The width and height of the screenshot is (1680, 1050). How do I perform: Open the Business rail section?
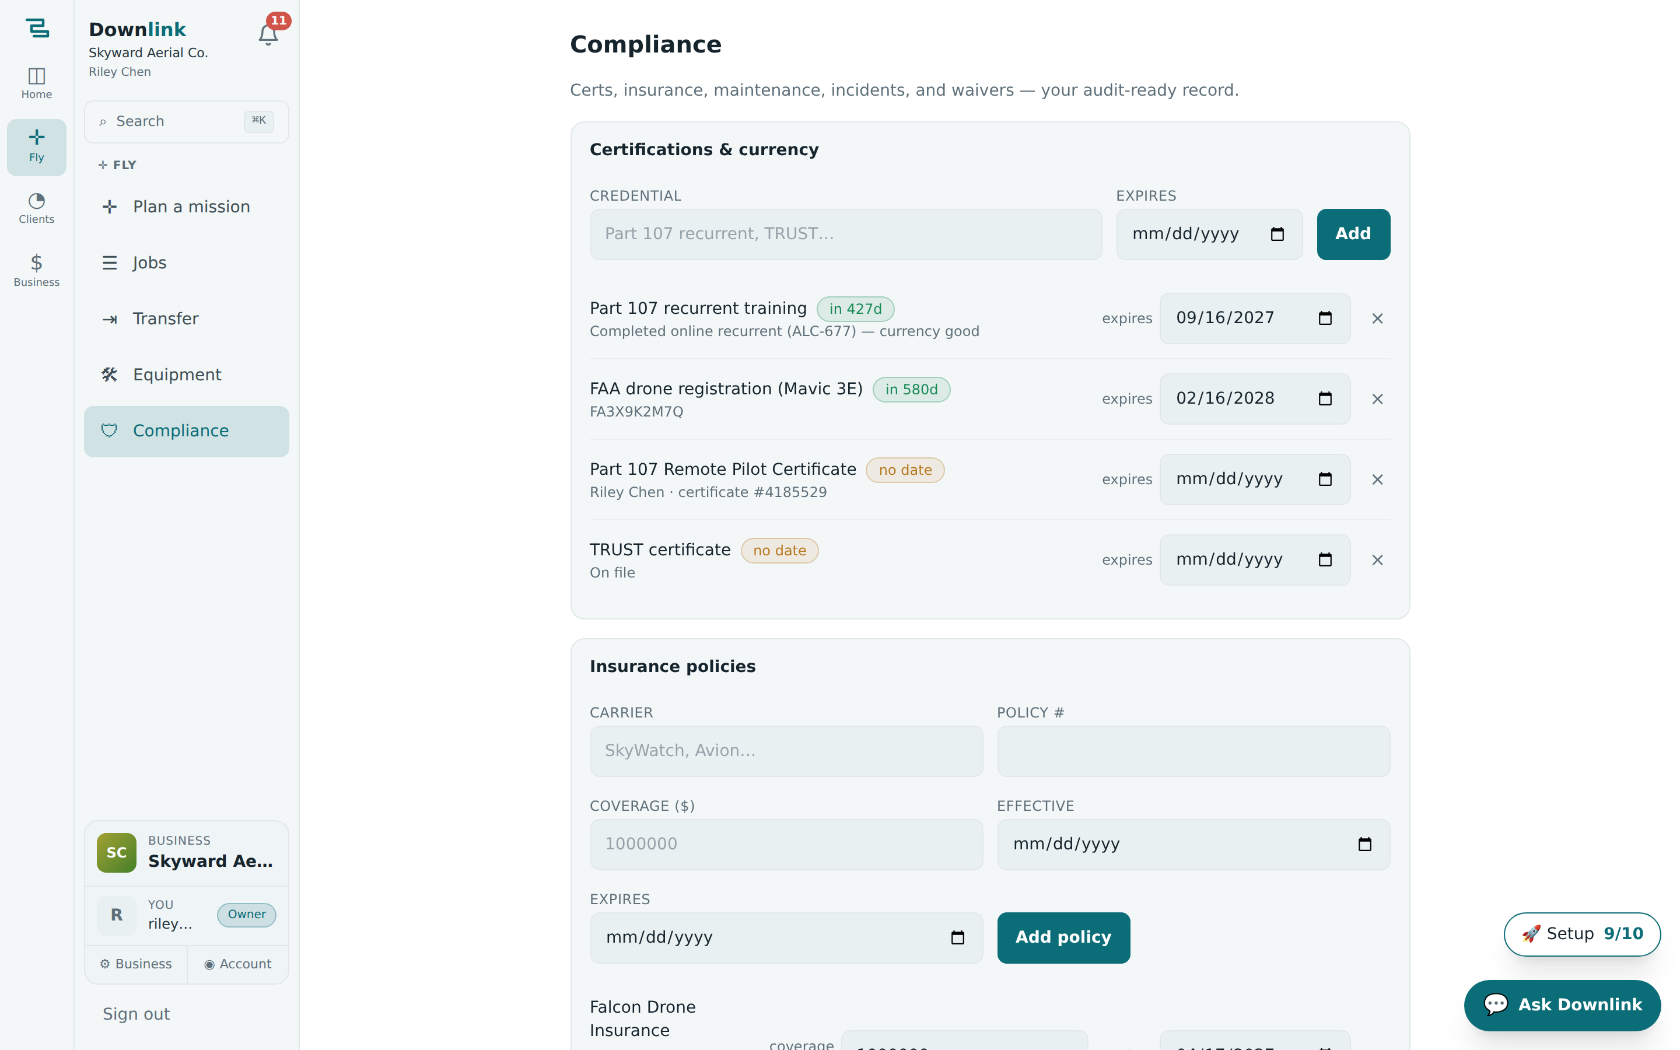(x=37, y=271)
